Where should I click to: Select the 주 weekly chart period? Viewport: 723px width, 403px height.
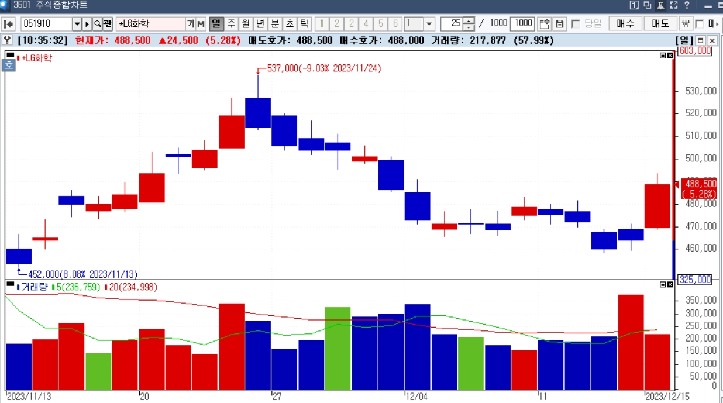tap(231, 24)
